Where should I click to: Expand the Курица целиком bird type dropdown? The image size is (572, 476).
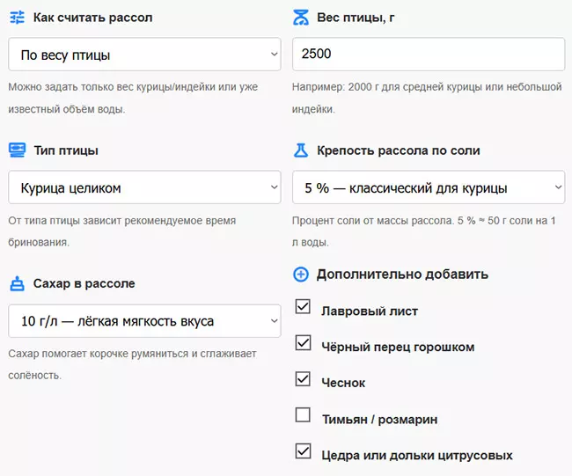(x=144, y=187)
